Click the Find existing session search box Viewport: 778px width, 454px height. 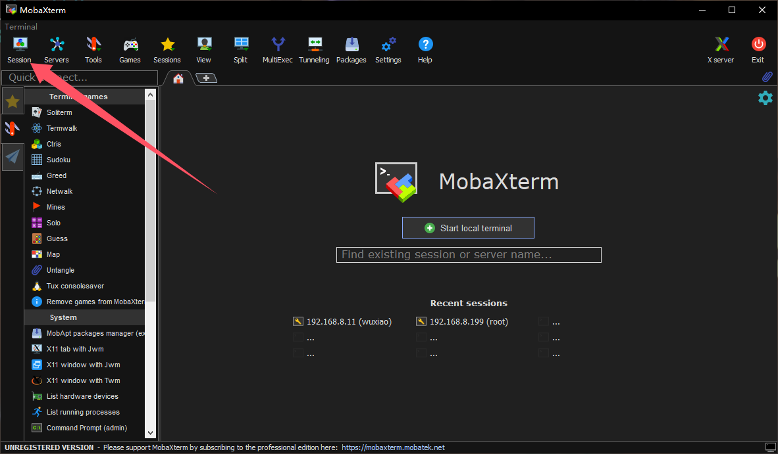click(x=469, y=255)
